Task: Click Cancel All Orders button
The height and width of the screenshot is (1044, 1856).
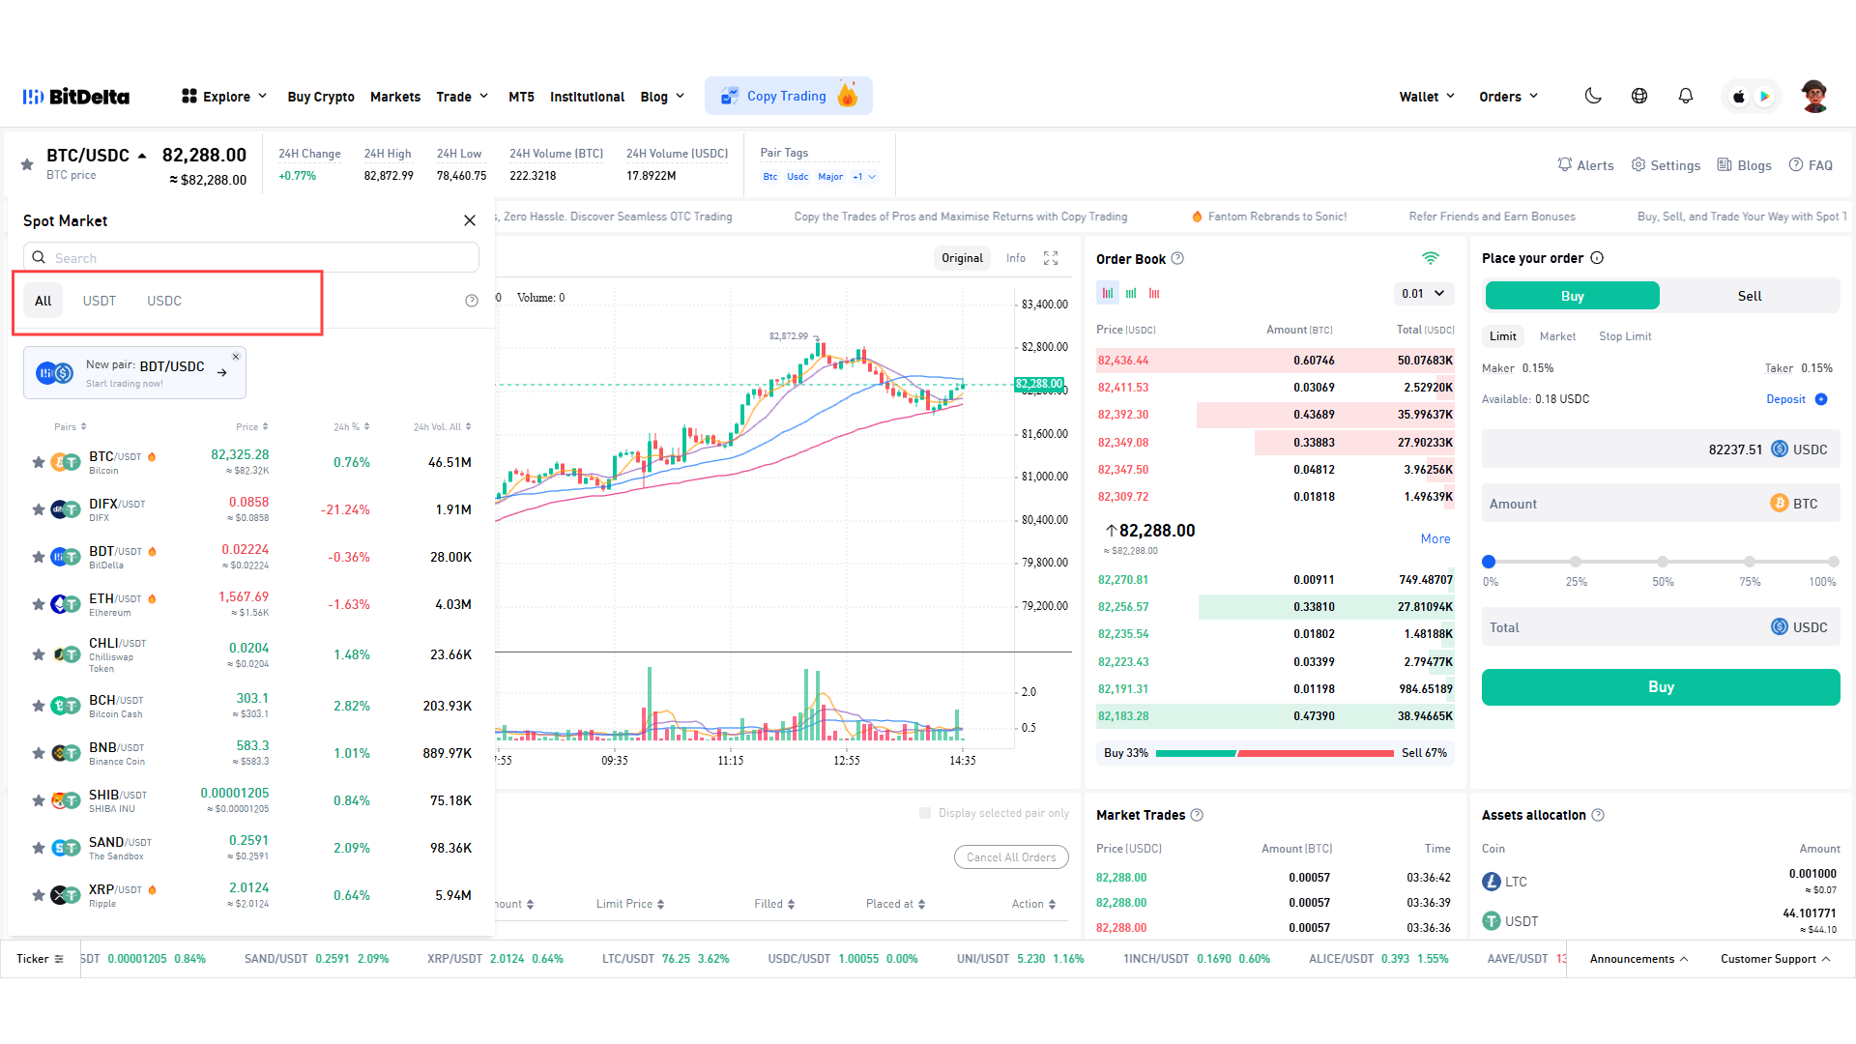Action: click(x=1011, y=857)
